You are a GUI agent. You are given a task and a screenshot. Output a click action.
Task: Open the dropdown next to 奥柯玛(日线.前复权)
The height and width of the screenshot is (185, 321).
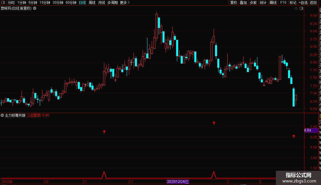pos(35,9)
